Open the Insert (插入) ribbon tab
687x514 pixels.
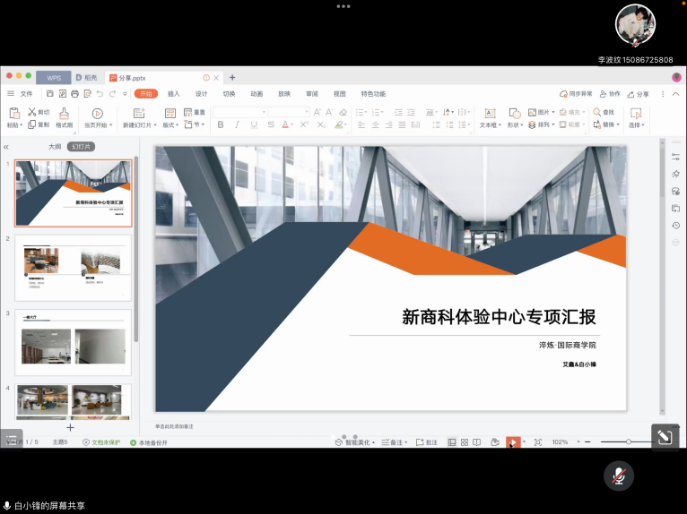174,93
